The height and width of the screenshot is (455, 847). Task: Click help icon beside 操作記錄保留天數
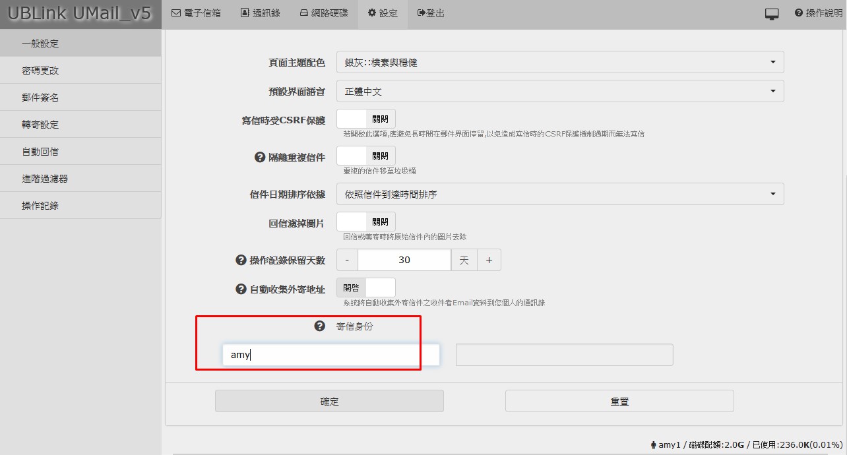[x=241, y=260]
